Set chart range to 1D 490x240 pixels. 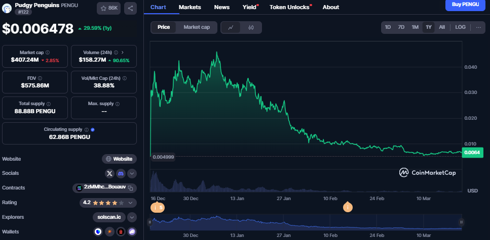(388, 27)
